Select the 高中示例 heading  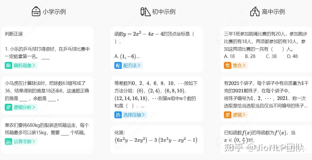273,12
